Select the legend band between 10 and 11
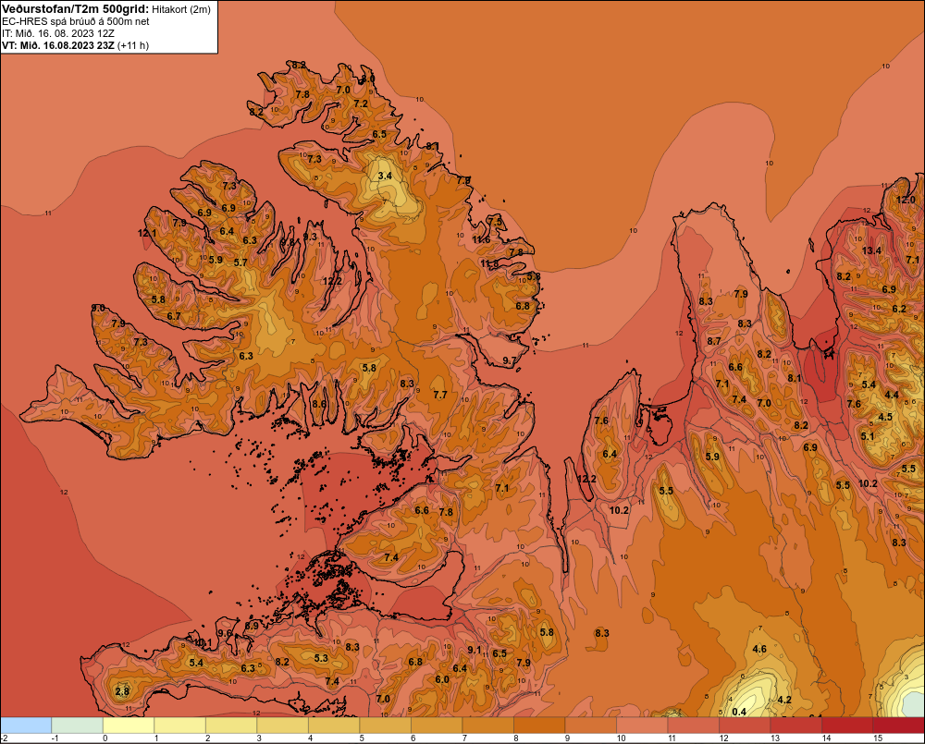The image size is (925, 744). tap(642, 726)
